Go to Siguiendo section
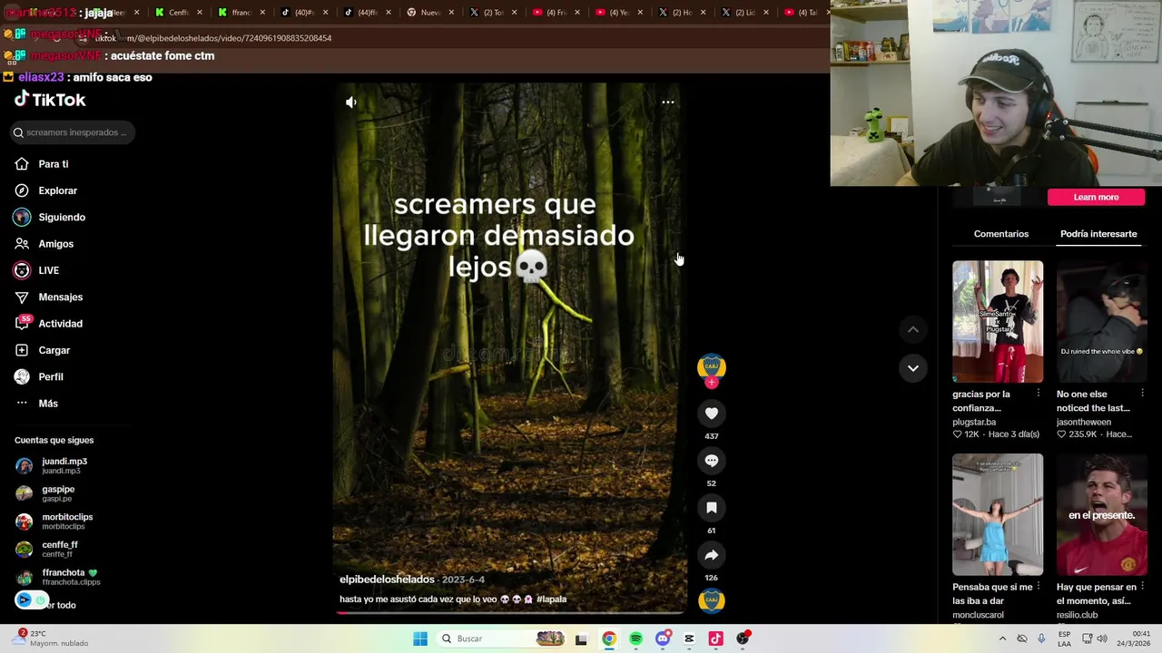 [62, 218]
